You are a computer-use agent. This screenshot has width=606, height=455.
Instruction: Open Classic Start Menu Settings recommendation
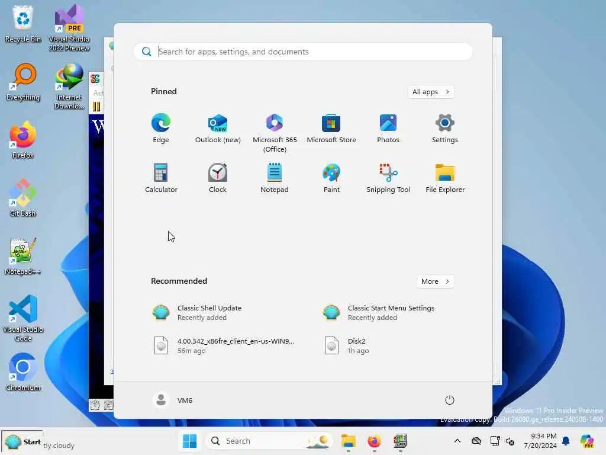[388, 313]
